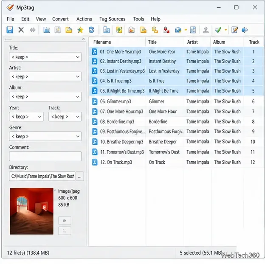The width and height of the screenshot is (265, 264).
Task: Open the Help menu
Action: [x=155, y=19]
